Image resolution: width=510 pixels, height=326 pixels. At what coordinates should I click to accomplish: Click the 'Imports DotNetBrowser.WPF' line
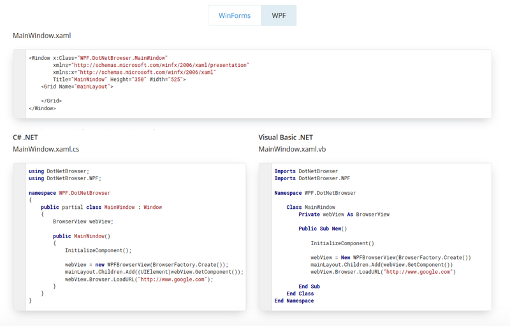(x=312, y=178)
